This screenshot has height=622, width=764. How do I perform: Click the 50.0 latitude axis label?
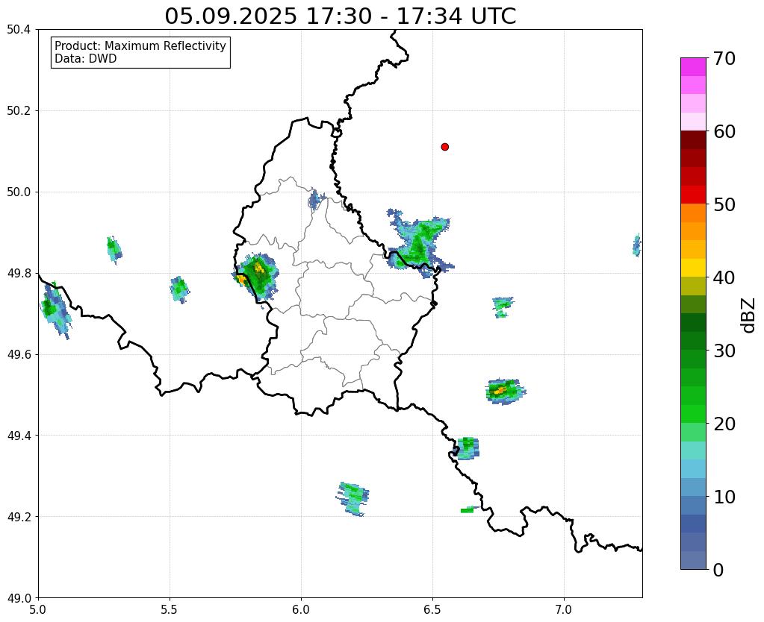(x=19, y=192)
